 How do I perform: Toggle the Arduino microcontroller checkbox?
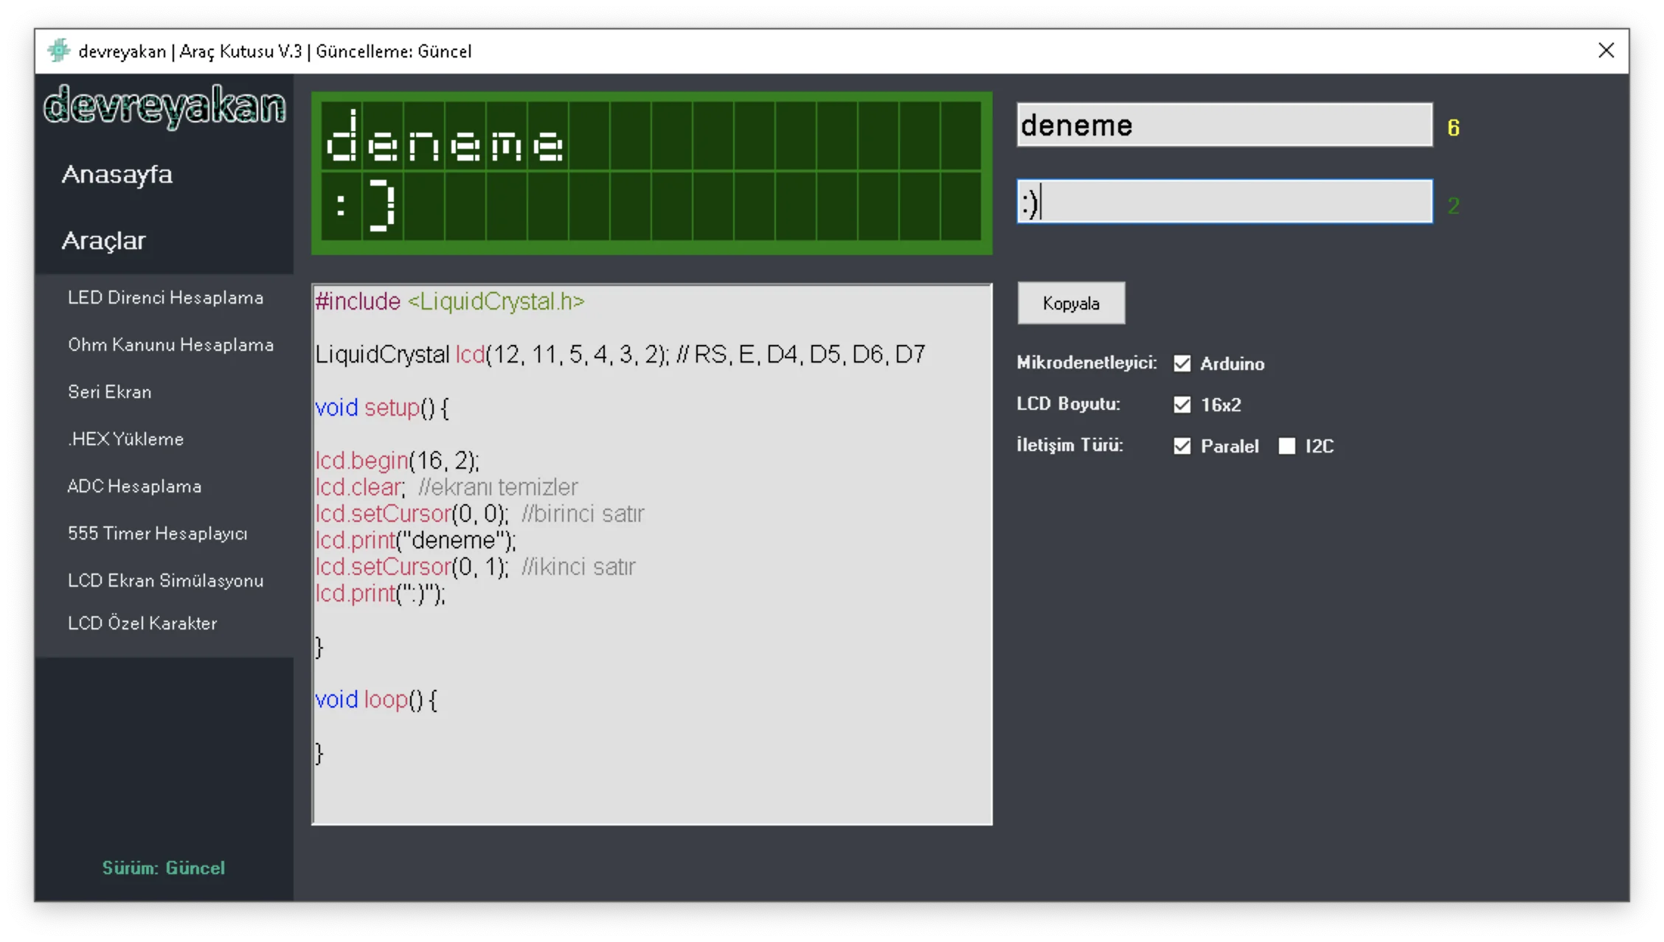point(1182,363)
